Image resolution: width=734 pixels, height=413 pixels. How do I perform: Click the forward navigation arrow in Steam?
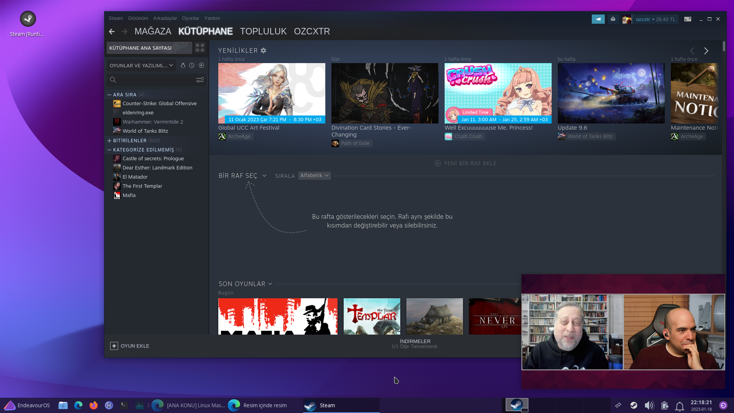tap(124, 31)
